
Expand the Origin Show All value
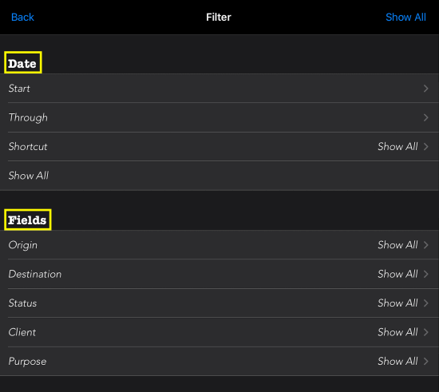[x=397, y=245]
